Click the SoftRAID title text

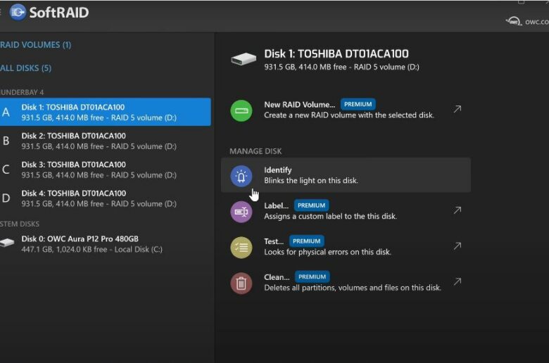59,13
